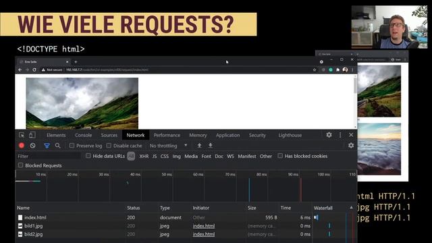
Task: Open Chrome three-dot menu
Action: coord(352,70)
